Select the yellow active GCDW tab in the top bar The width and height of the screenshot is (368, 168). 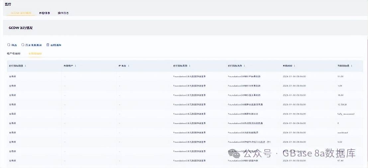tap(21, 13)
